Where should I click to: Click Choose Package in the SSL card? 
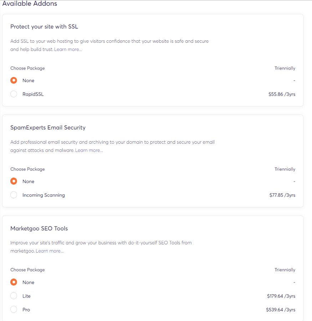[27, 68]
